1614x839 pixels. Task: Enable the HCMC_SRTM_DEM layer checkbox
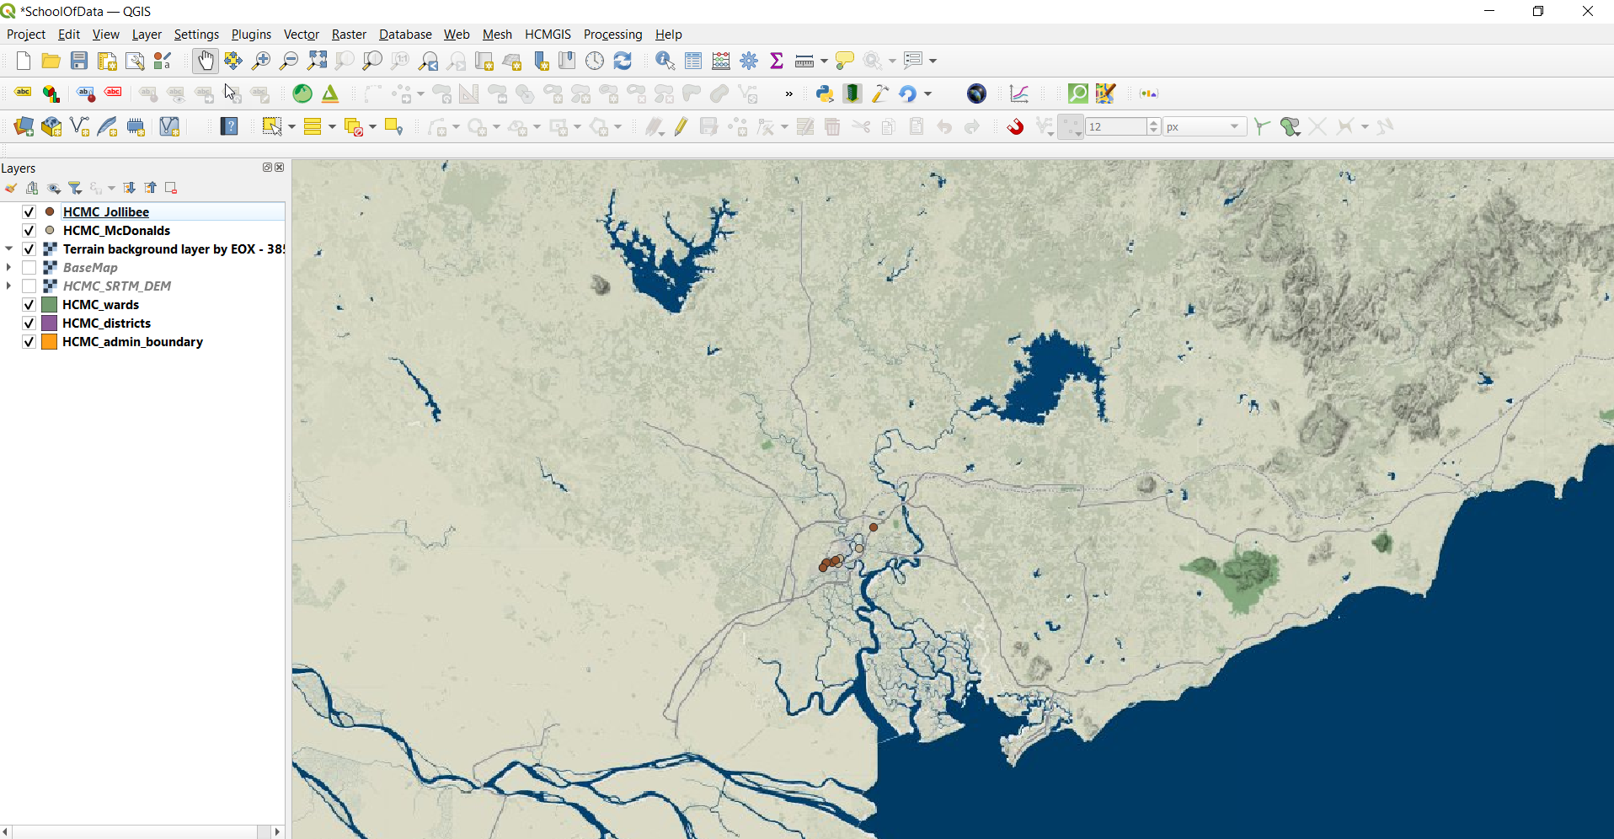coord(29,286)
